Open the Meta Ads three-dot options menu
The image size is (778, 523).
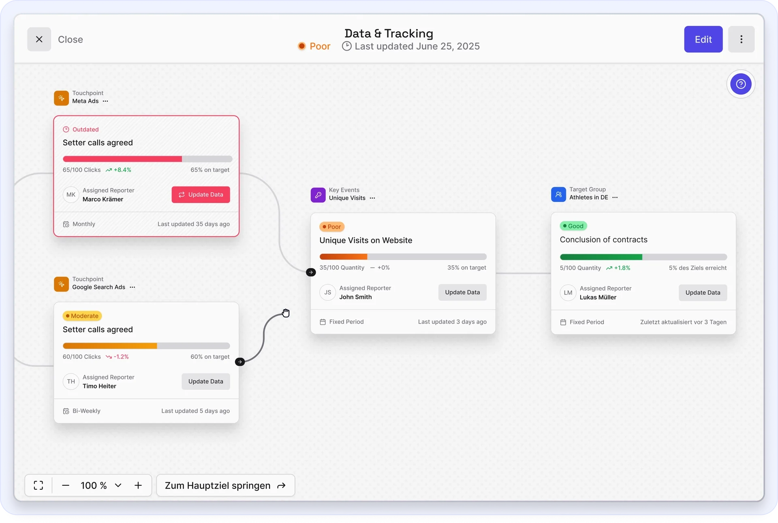(x=105, y=101)
